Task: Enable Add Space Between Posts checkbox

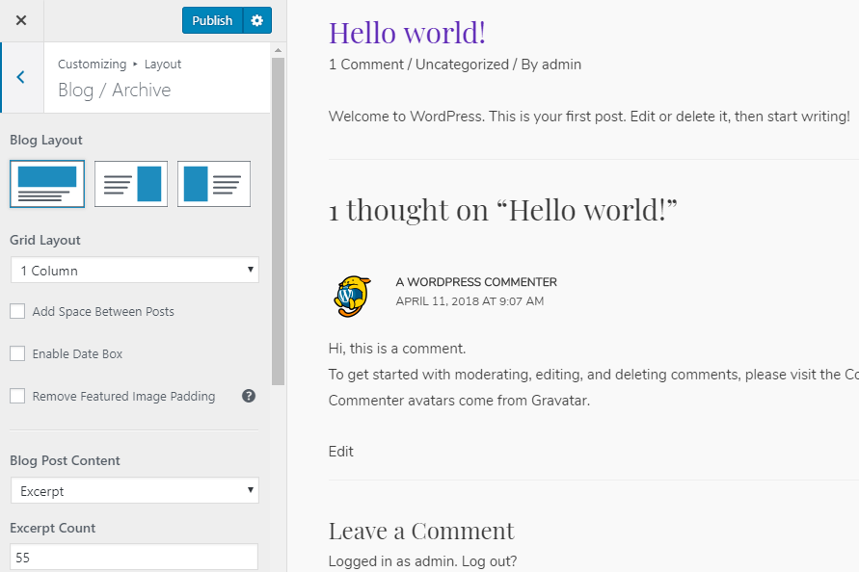Action: coord(17,311)
